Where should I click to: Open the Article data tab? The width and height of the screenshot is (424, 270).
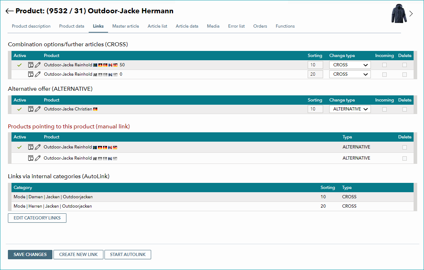[x=187, y=26]
